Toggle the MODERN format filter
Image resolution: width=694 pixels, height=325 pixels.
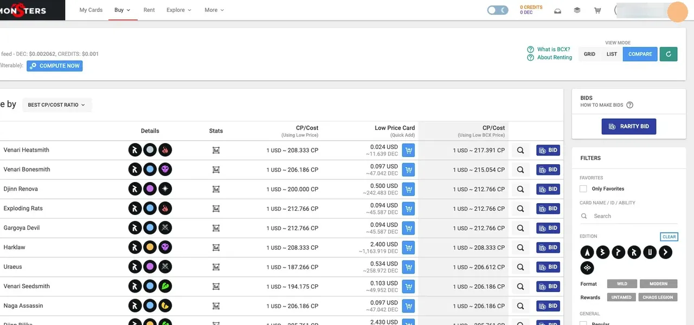pyautogui.click(x=658, y=284)
